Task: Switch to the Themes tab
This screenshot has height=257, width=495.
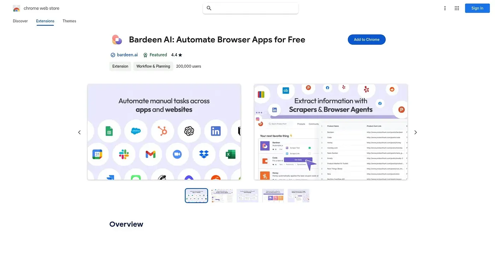Action: 69,21
